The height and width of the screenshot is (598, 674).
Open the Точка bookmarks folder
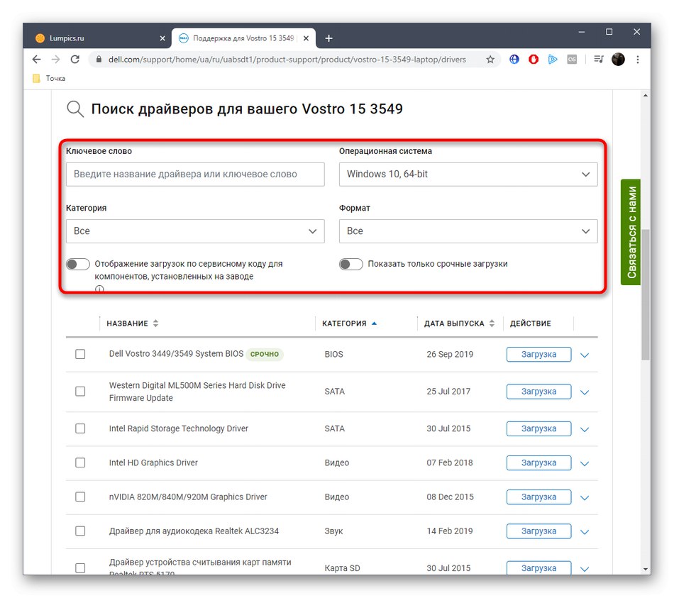50,78
